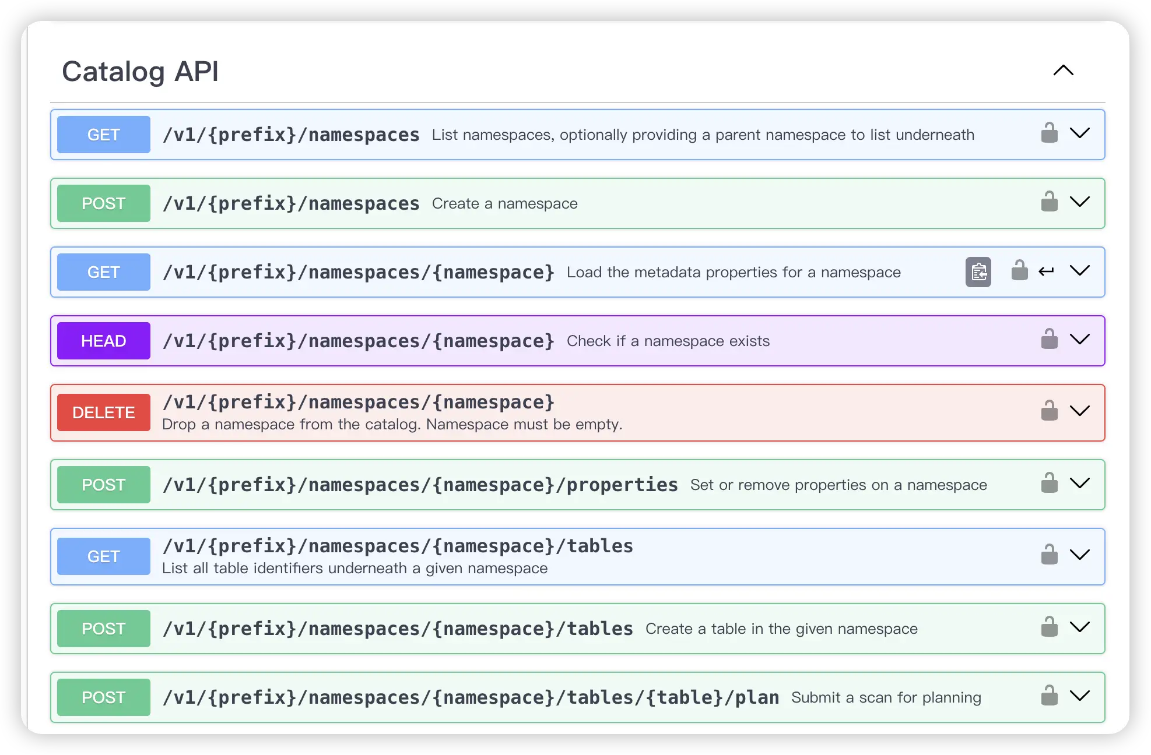1151x755 pixels.
Task: Click authorization lock on Create a namespace row
Action: 1049,202
